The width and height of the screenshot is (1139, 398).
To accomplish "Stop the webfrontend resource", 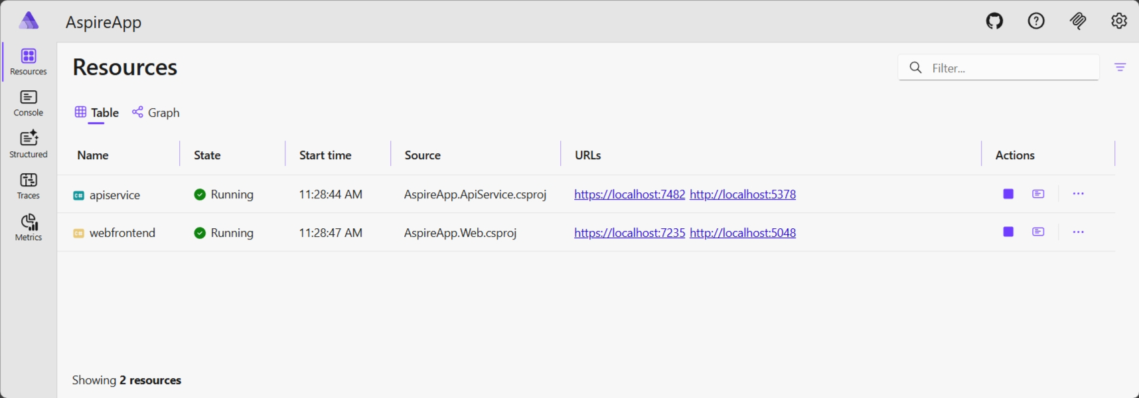I will coord(1008,232).
